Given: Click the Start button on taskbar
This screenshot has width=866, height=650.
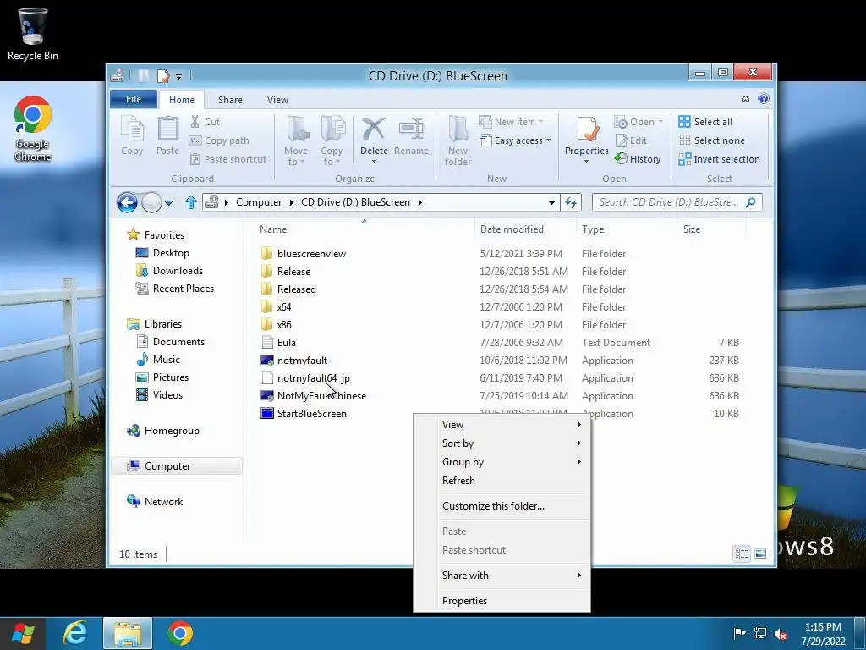Looking at the screenshot, I should pos(23,633).
